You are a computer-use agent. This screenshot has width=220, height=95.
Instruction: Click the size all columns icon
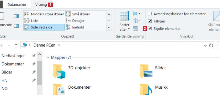point(135,28)
